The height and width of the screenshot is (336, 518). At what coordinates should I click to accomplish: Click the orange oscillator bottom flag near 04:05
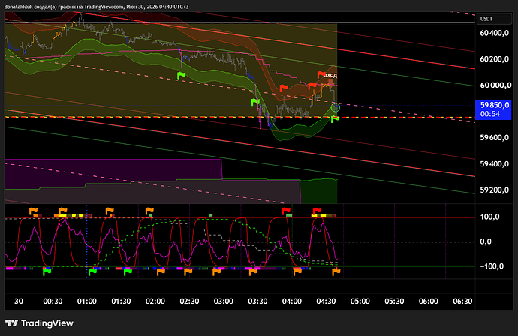point(297,271)
